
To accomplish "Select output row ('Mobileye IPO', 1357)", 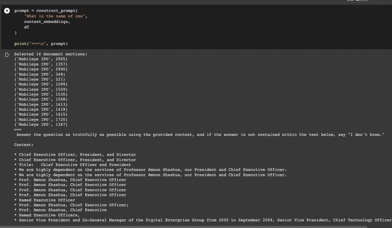I will click(x=41, y=64).
